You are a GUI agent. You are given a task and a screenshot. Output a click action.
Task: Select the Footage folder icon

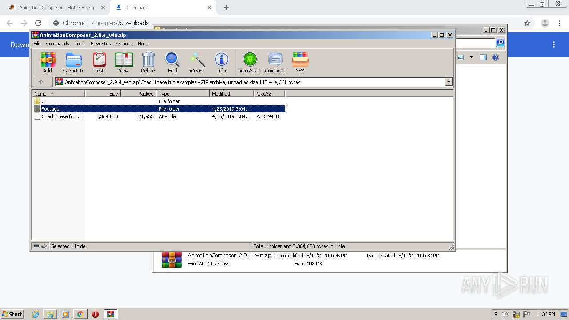coord(37,109)
